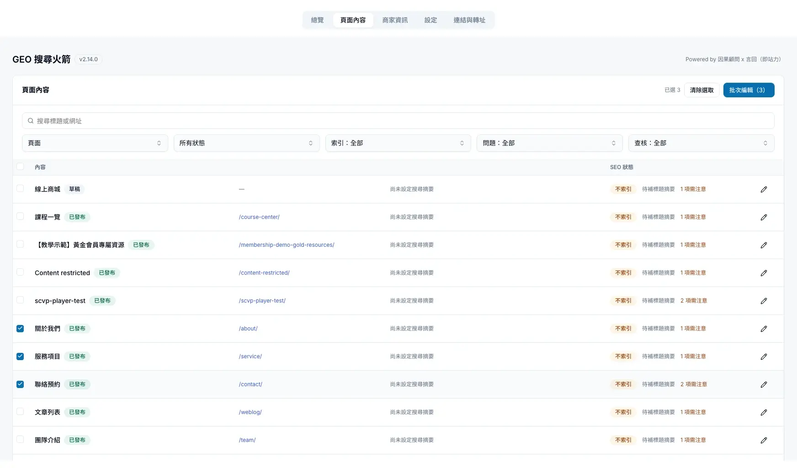Click the Content restricted title

(x=62, y=273)
